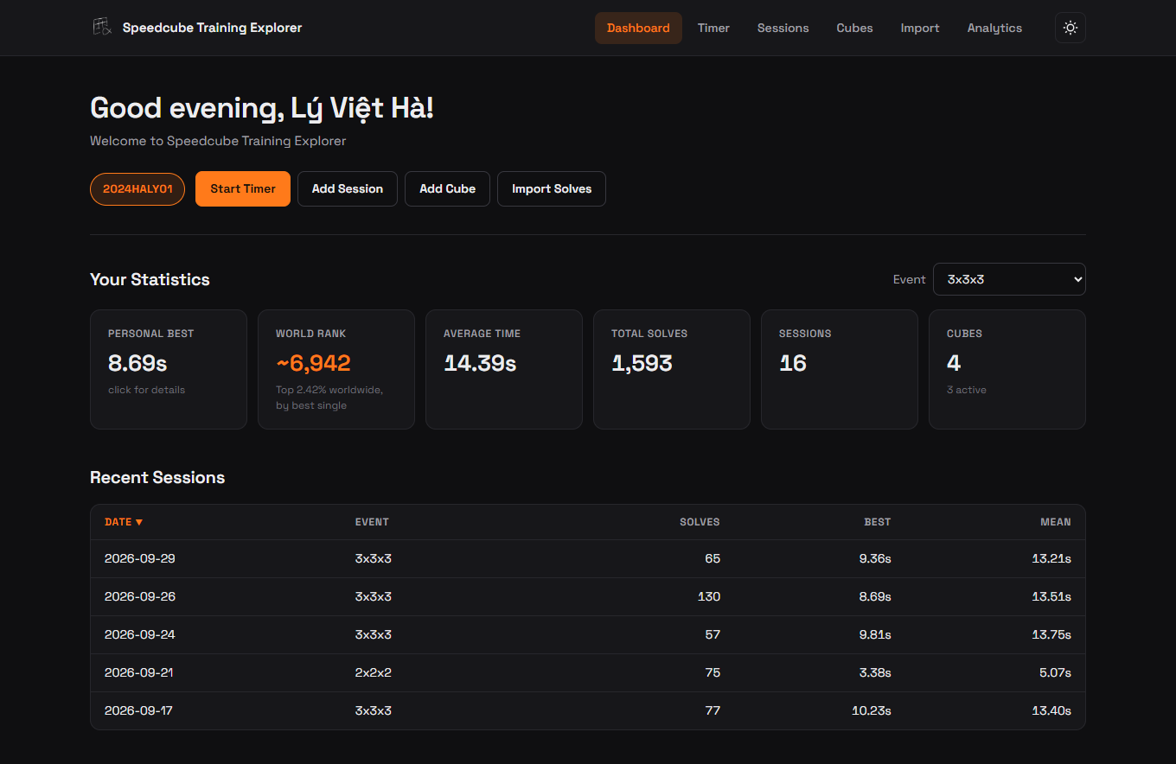
Task: Sort by the SOLVES column header
Action: [x=700, y=522]
